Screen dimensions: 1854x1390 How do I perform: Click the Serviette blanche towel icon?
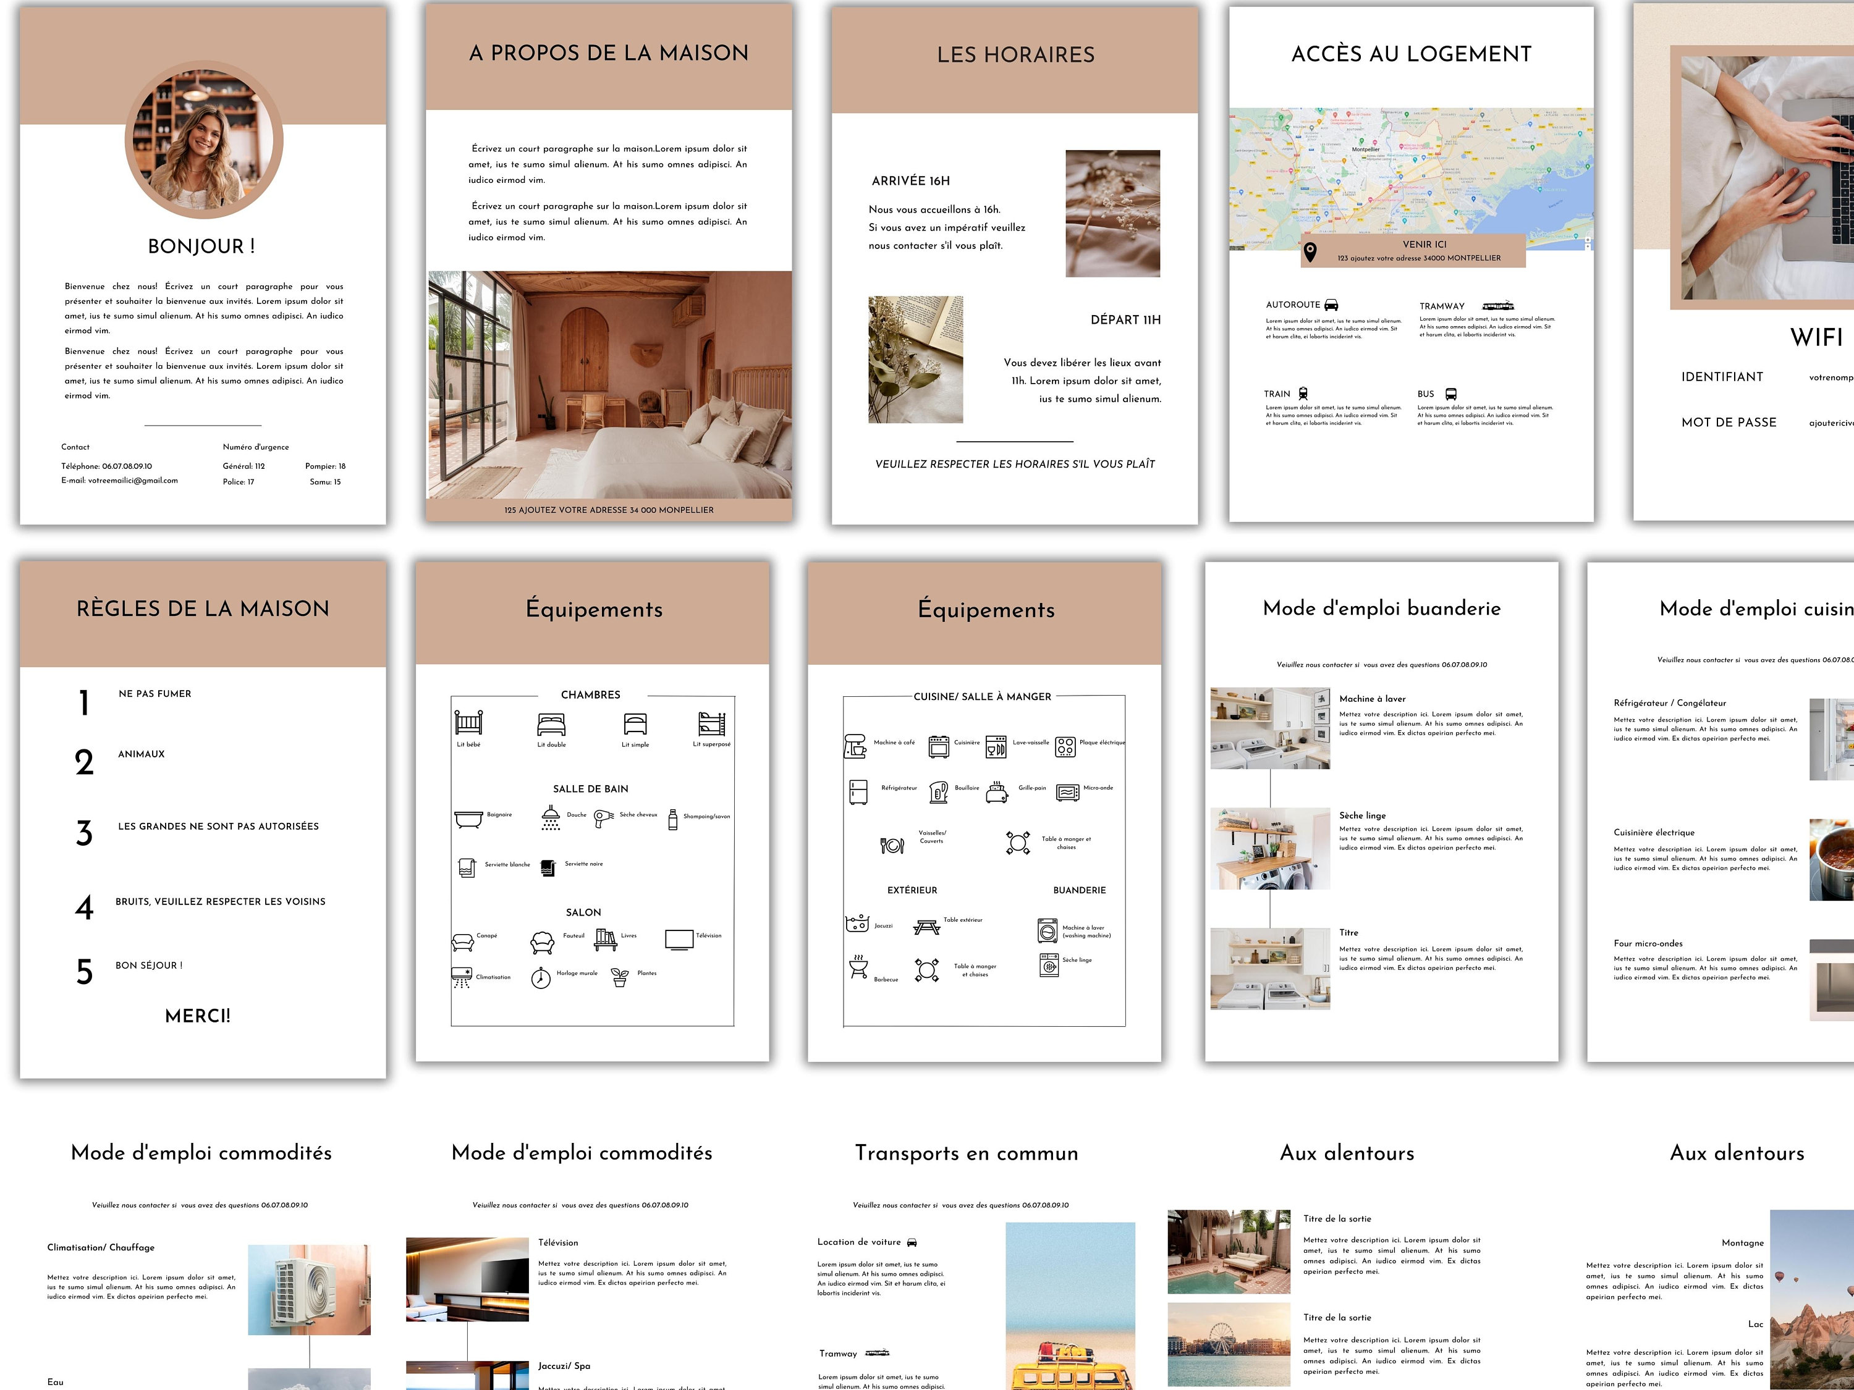click(468, 867)
